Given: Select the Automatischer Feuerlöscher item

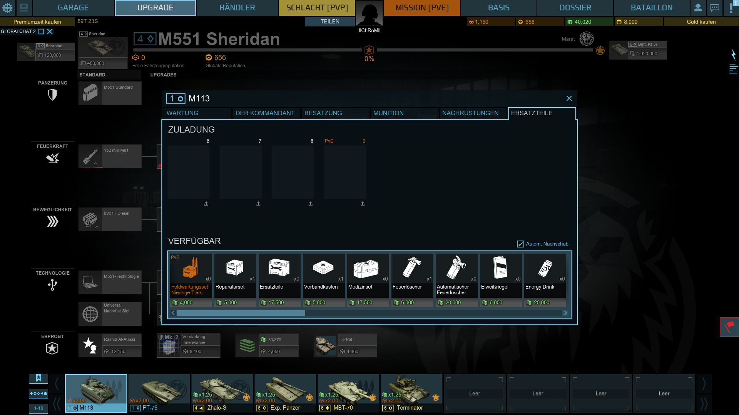Looking at the screenshot, I should tap(456, 280).
